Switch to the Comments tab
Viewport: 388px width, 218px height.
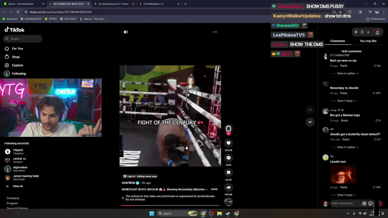pos(338,41)
